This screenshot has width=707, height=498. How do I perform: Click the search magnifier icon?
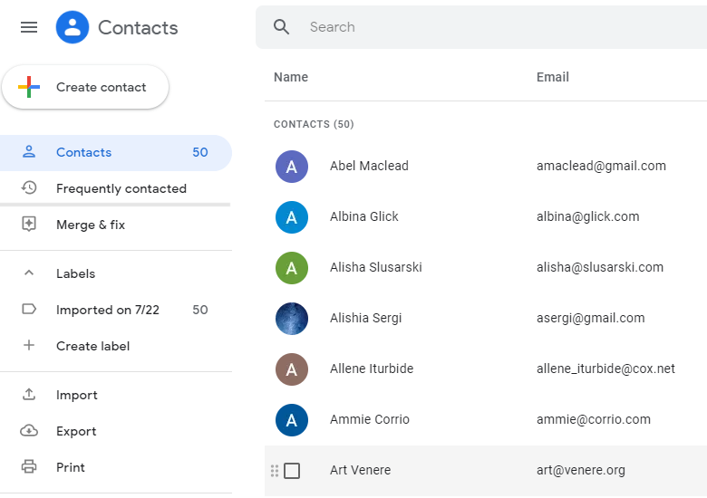pyautogui.click(x=282, y=27)
